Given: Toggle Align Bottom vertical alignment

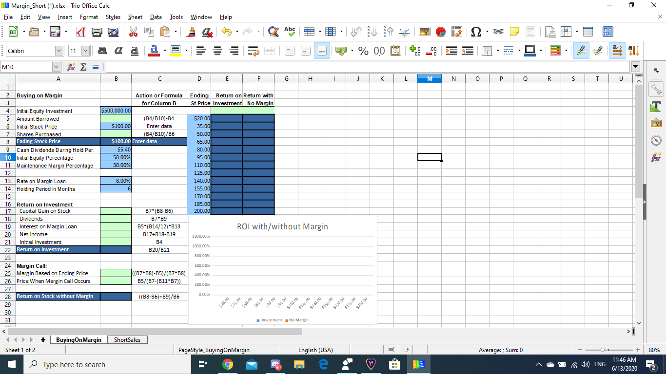Looking at the screenshot, I should (321, 51).
